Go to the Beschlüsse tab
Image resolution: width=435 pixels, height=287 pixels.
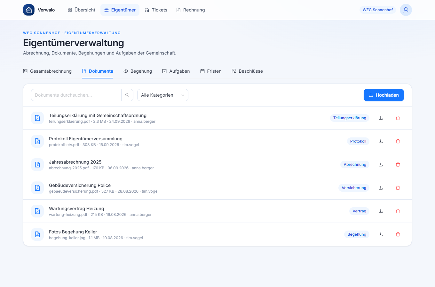pyautogui.click(x=247, y=71)
